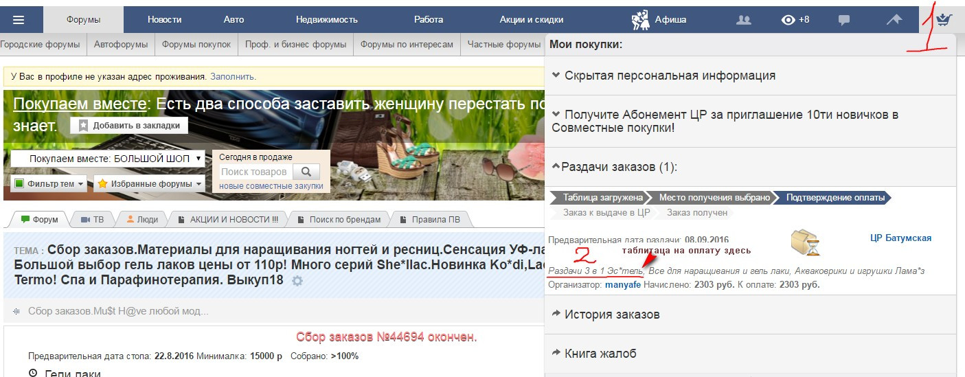Click the friends people icon
Screen dimensions: 965x377
pyautogui.click(x=743, y=20)
